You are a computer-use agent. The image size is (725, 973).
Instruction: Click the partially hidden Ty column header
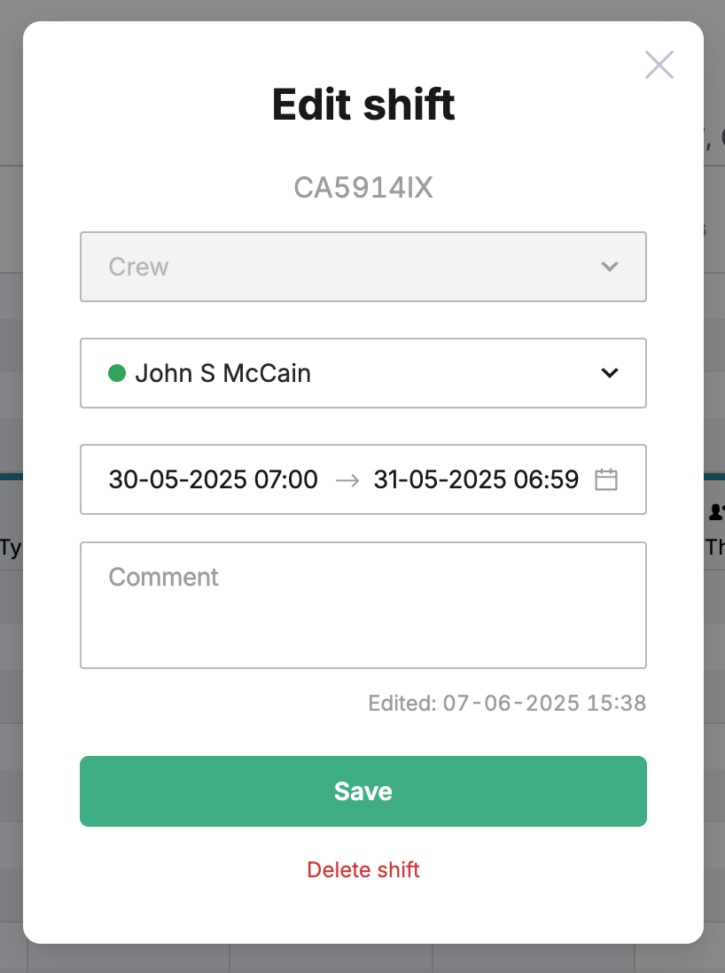(x=11, y=548)
